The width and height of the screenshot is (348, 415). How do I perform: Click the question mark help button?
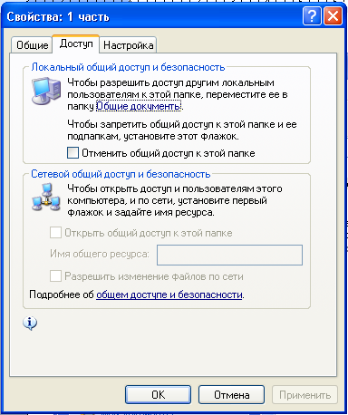pyautogui.click(x=312, y=15)
